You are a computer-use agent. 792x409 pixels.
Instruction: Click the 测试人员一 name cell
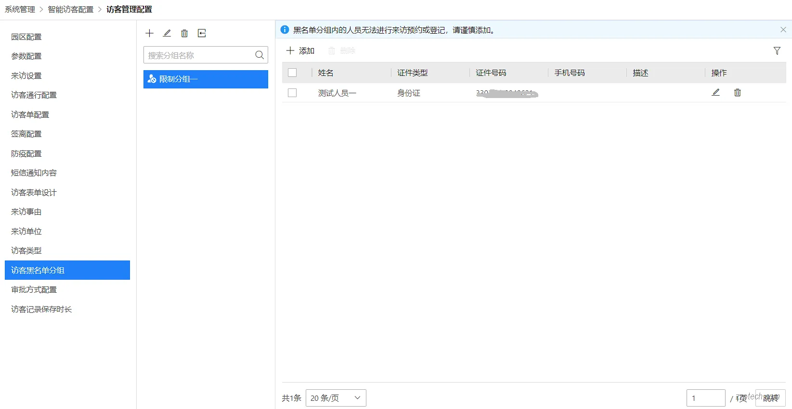pos(337,93)
